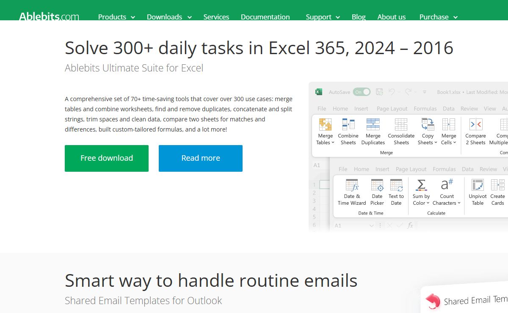Select the Merge Duplicates tool icon
The width and height of the screenshot is (508, 313).
373,124
